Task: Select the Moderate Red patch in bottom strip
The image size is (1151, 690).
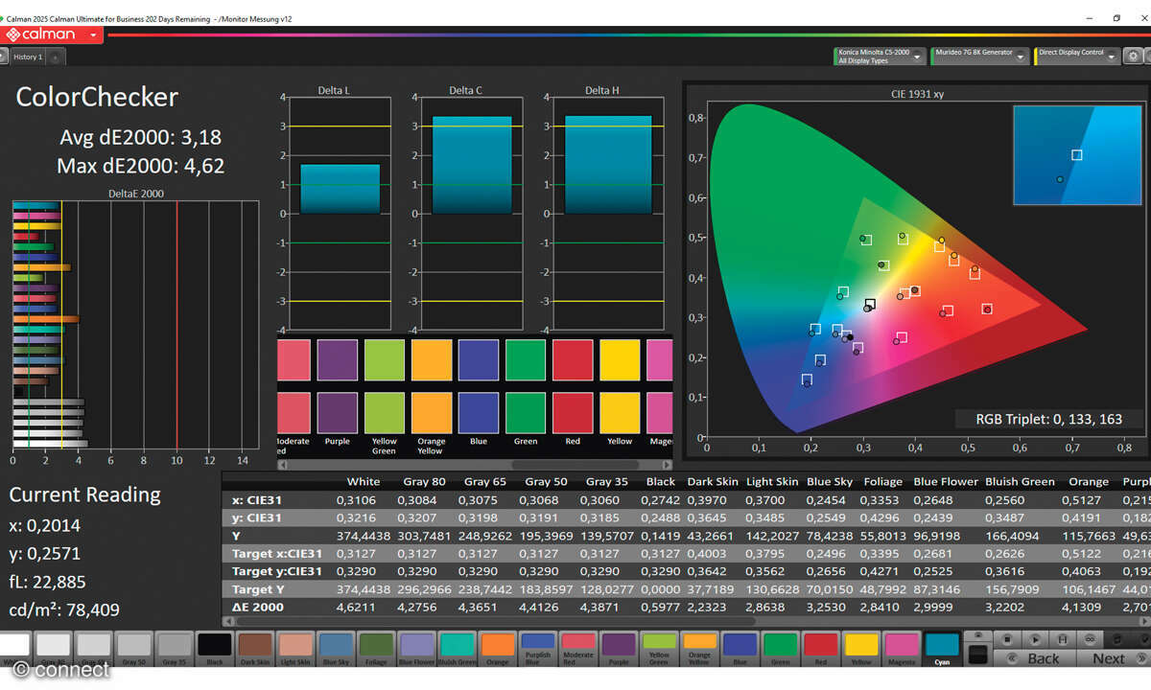Action: (577, 647)
